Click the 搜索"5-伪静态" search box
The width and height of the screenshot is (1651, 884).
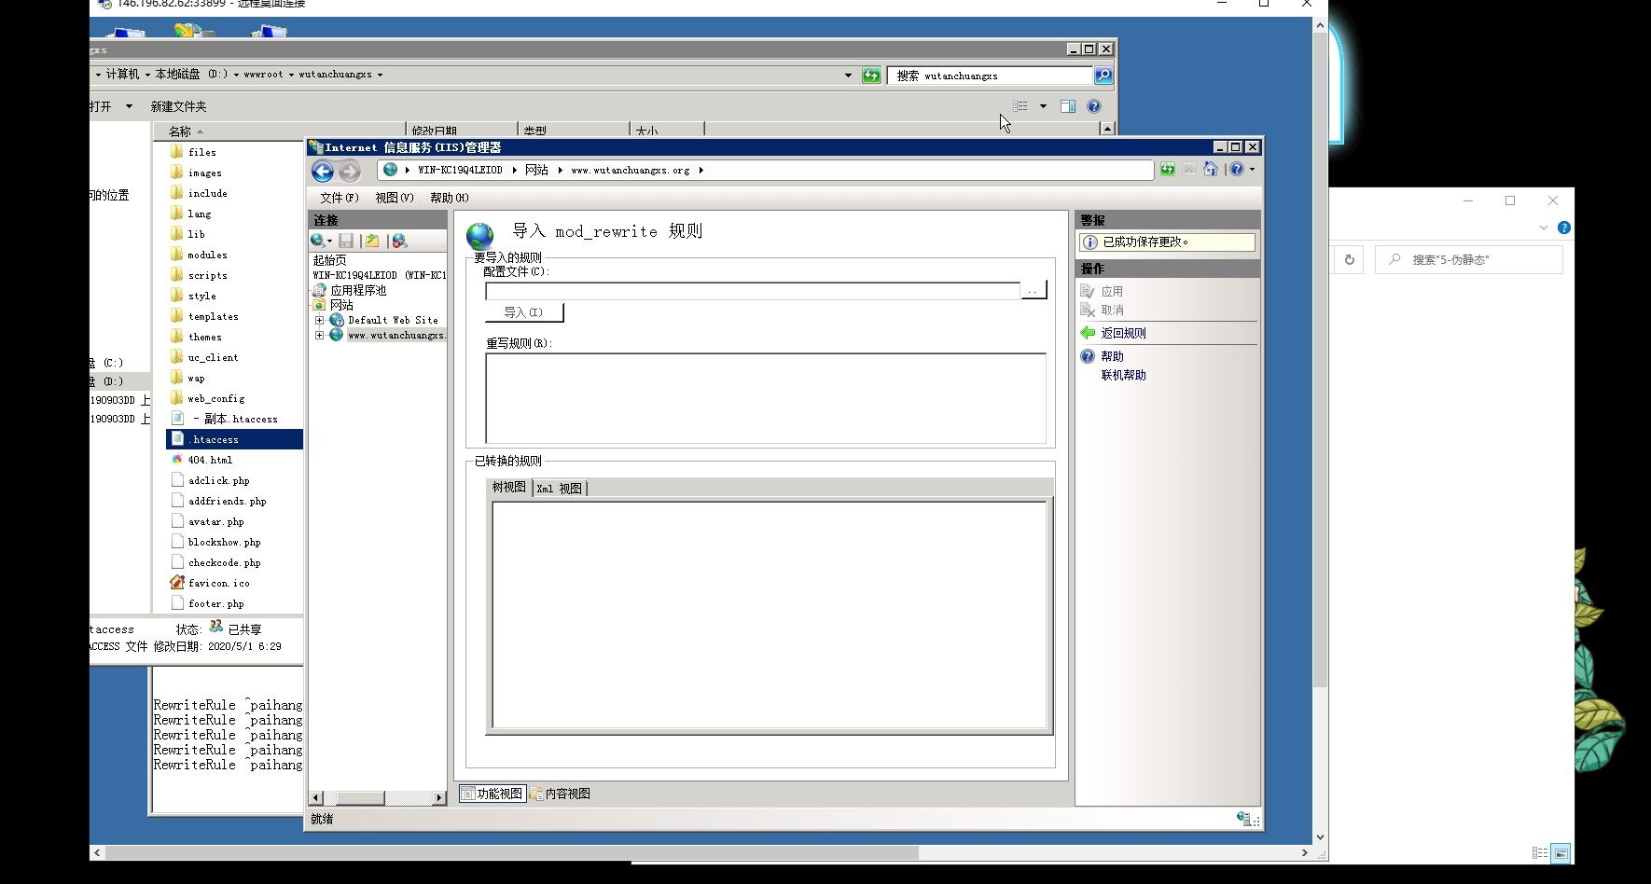point(1468,260)
